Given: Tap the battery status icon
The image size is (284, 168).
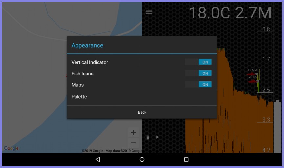Looking at the screenshot, I should [148, 137].
